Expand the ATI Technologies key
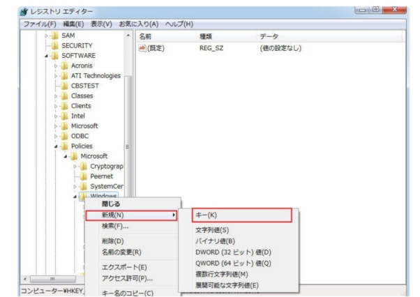The image size is (420, 297). click(56, 76)
